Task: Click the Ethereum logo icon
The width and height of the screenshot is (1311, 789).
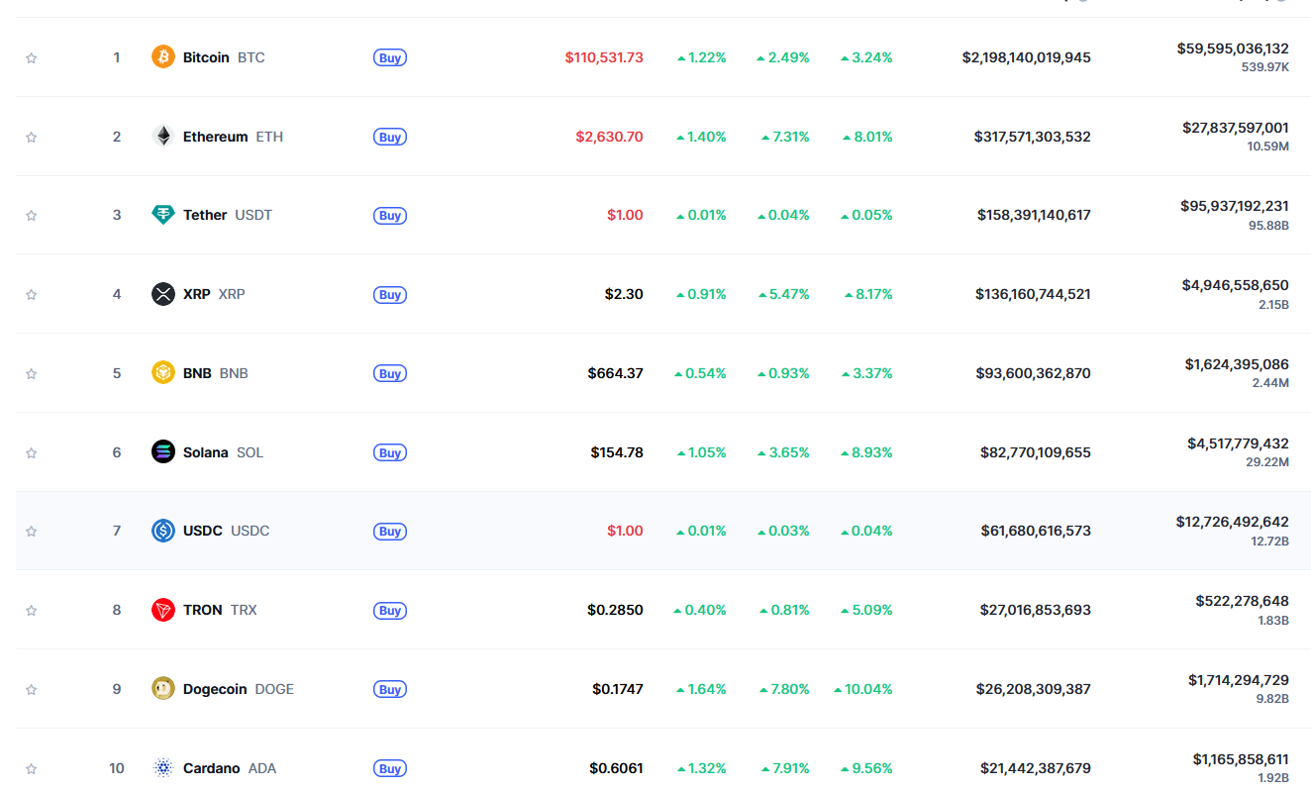Action: (163, 137)
